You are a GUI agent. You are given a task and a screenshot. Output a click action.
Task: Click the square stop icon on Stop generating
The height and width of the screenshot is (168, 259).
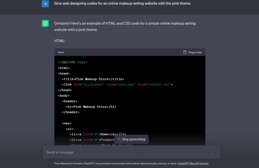(119, 139)
